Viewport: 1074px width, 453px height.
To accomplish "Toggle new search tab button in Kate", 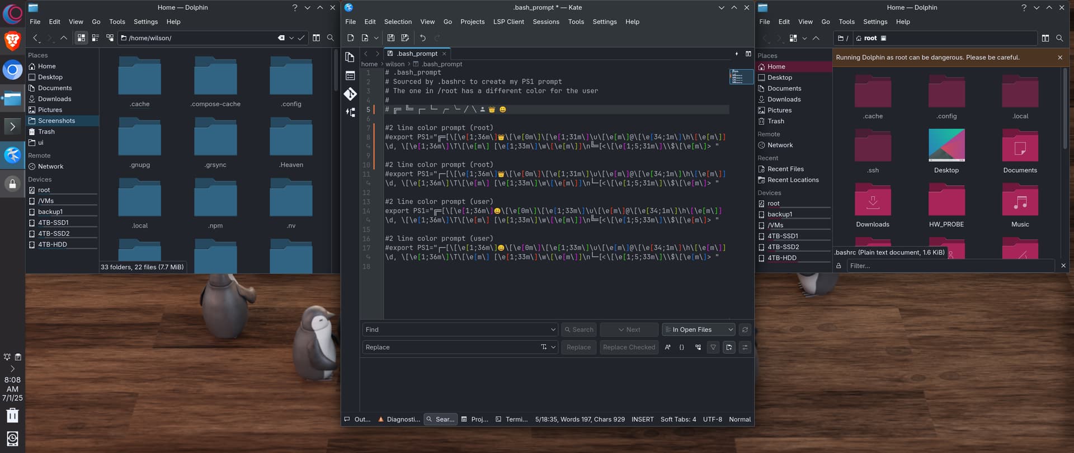I will coord(729,347).
